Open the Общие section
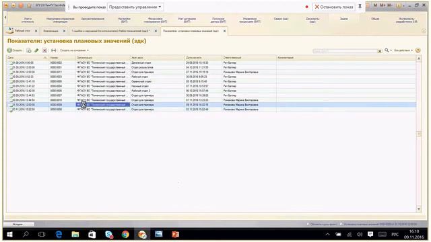Image resolution: width=431 pixels, height=242 pixels. click(x=375, y=19)
